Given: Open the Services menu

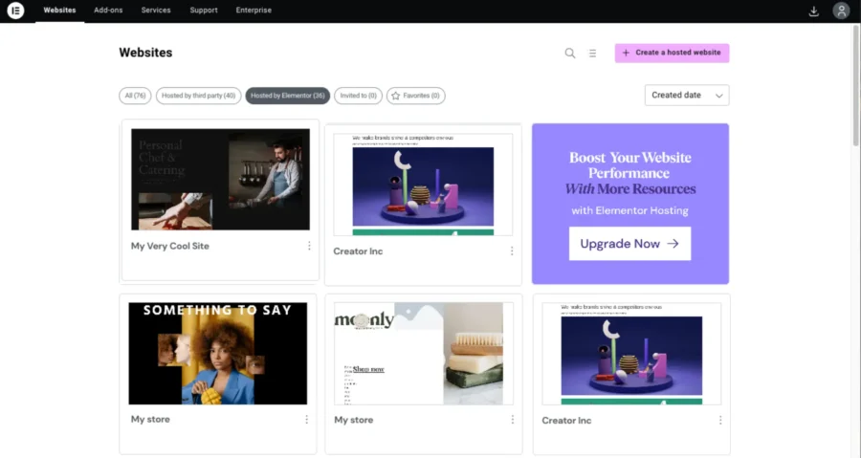Looking at the screenshot, I should coord(156,11).
